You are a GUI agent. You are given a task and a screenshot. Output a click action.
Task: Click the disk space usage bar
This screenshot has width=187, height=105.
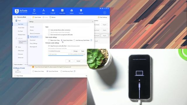click(x=67, y=56)
